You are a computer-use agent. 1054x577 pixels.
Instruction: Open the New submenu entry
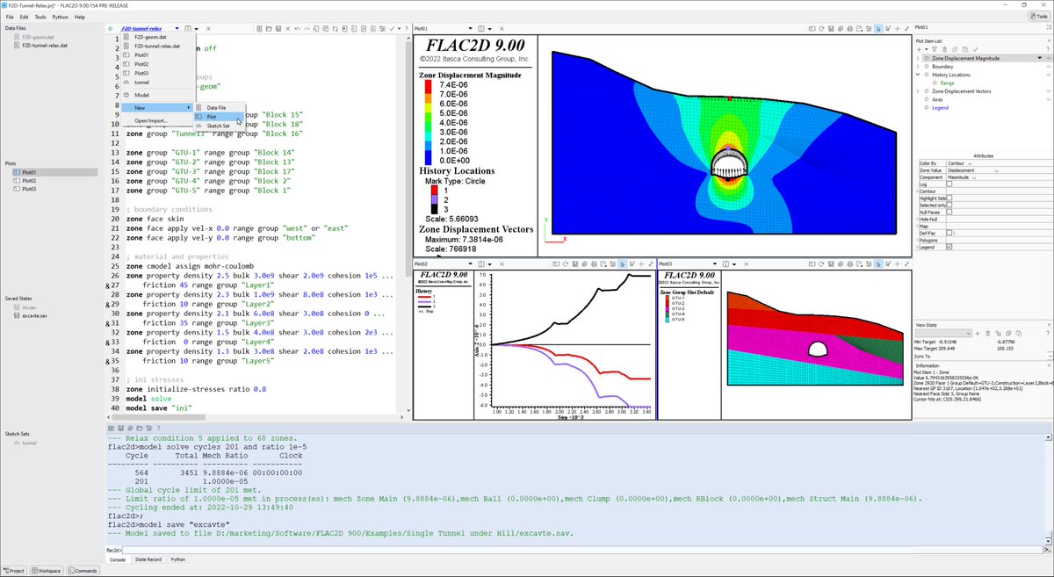coord(155,107)
